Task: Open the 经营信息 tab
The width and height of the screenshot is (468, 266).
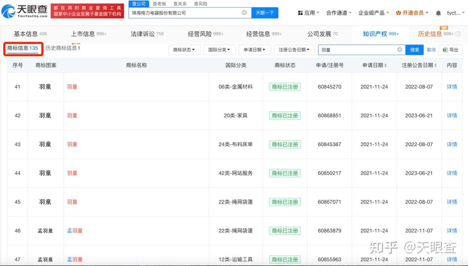Action: 264,34
